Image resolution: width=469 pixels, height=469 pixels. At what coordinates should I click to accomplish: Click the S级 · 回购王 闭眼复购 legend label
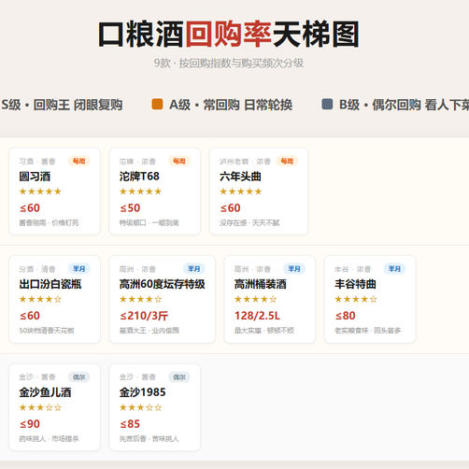click(x=62, y=105)
